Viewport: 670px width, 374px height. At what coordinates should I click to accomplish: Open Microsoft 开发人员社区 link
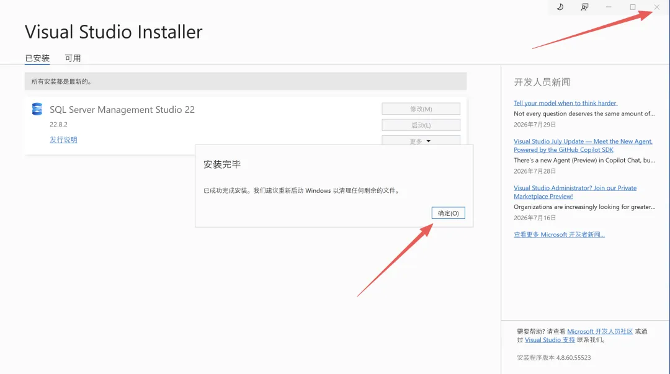pyautogui.click(x=600, y=331)
